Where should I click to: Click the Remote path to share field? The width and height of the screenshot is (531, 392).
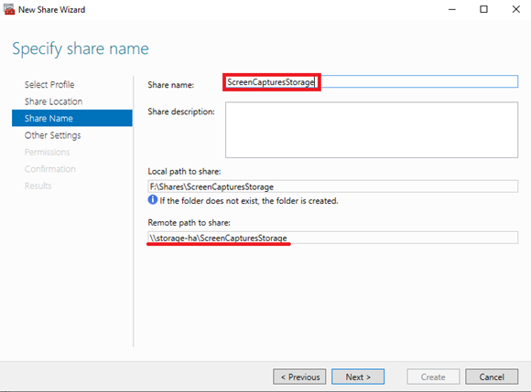coord(333,238)
